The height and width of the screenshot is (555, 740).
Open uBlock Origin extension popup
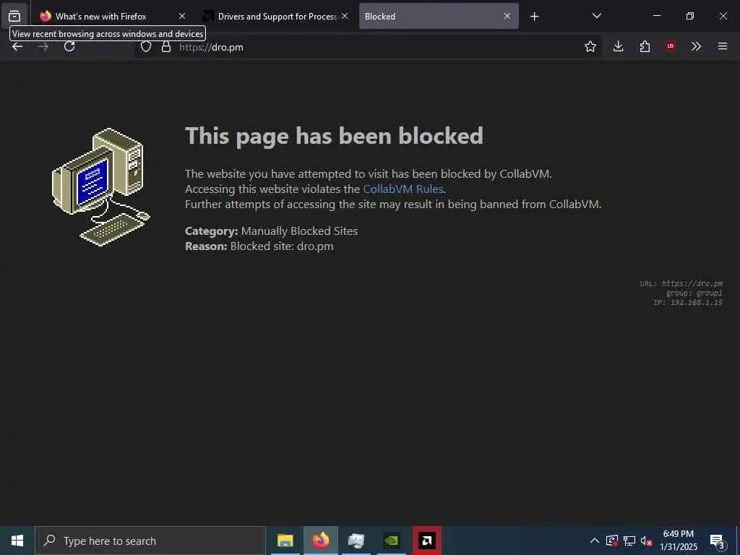click(670, 46)
